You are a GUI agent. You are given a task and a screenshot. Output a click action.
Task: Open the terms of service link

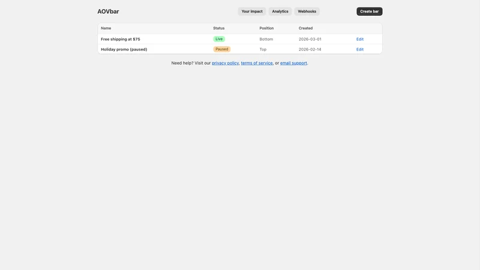tap(257, 63)
